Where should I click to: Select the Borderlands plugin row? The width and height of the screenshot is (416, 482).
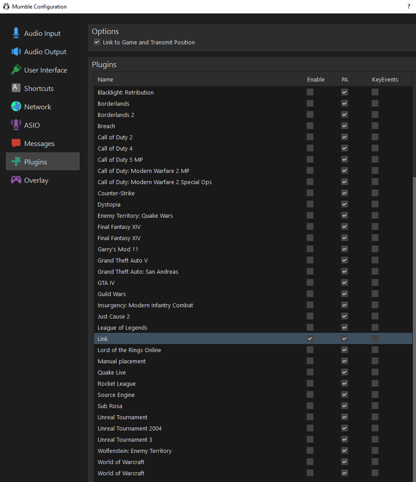tap(253, 103)
